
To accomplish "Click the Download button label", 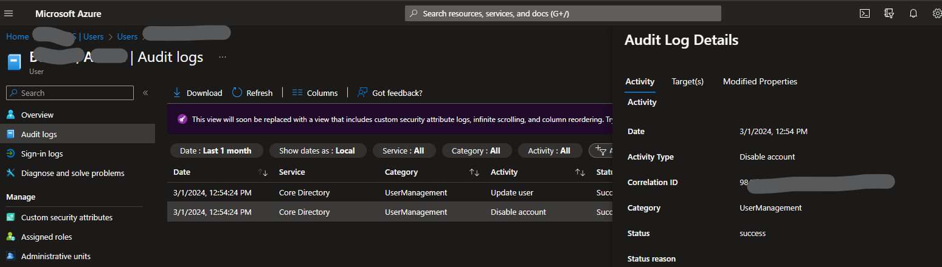I will (204, 93).
